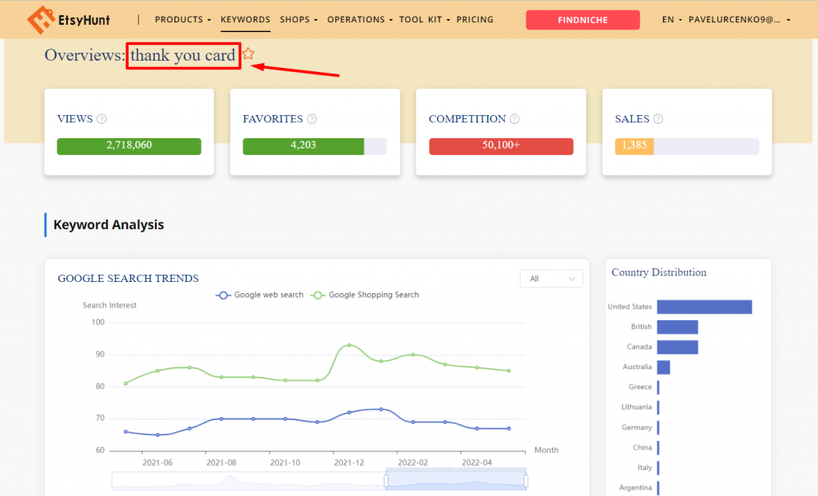Open the PRODUCTS dropdown menu
Image resolution: width=818 pixels, height=496 pixels.
(x=183, y=19)
